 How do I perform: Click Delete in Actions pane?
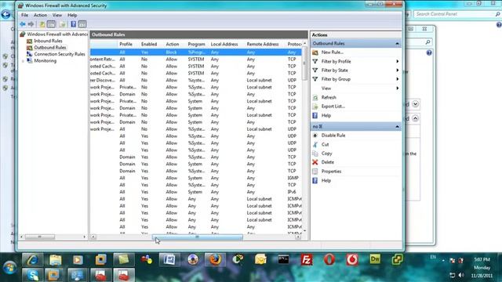[328, 162]
